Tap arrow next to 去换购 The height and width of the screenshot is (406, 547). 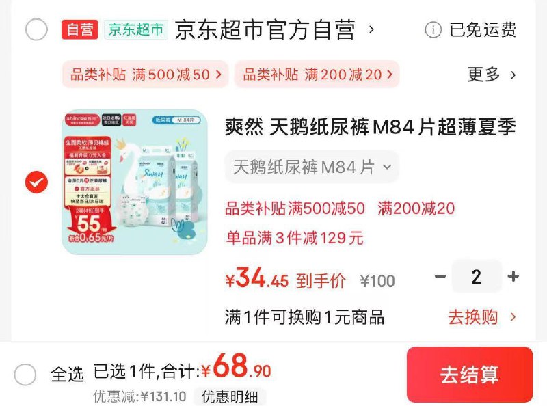coord(513,317)
